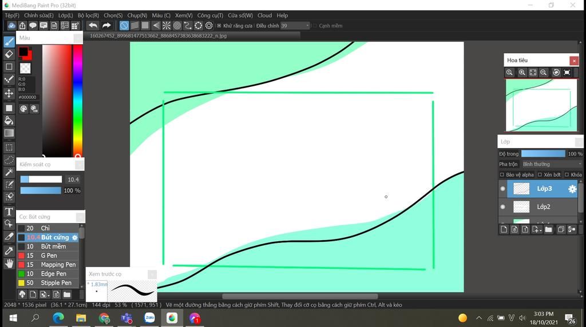Select the Move tool
The height and width of the screenshot is (327, 586).
point(9,93)
